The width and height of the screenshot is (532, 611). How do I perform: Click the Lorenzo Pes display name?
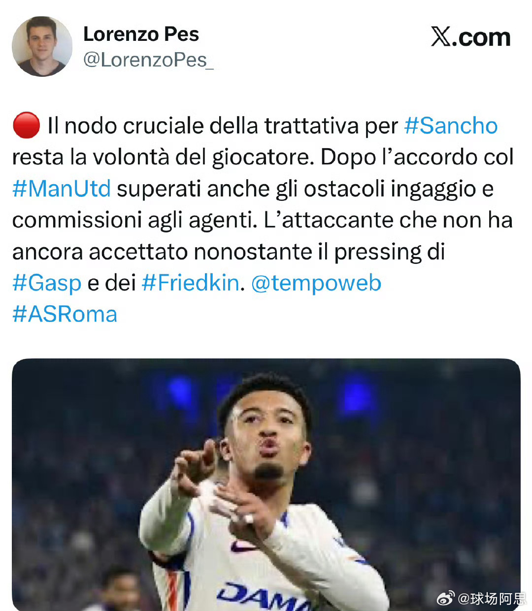141,34
